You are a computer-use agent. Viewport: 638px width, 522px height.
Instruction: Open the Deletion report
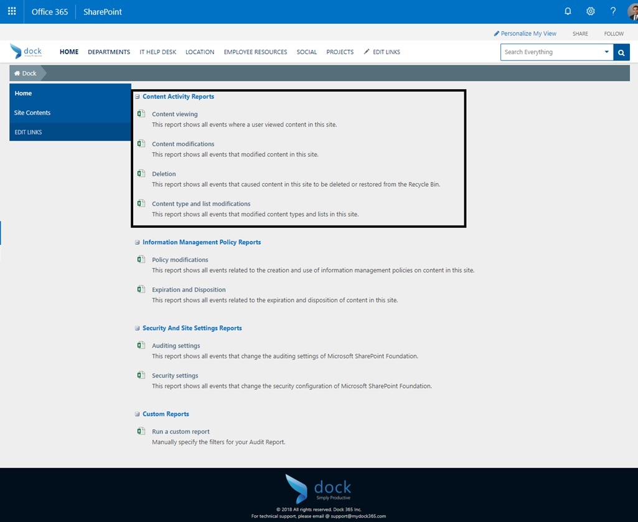coord(164,174)
